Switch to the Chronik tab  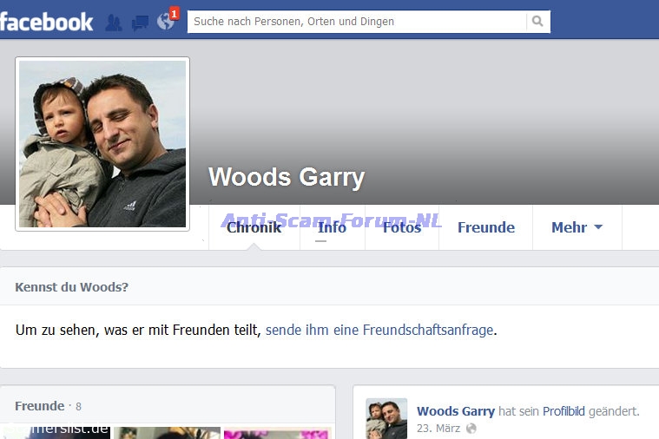coord(254,227)
